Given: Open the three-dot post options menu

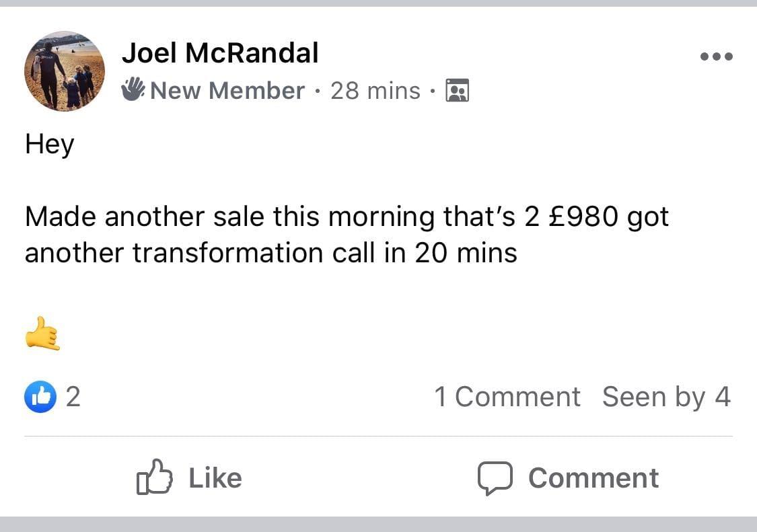Looking at the screenshot, I should click(x=716, y=56).
